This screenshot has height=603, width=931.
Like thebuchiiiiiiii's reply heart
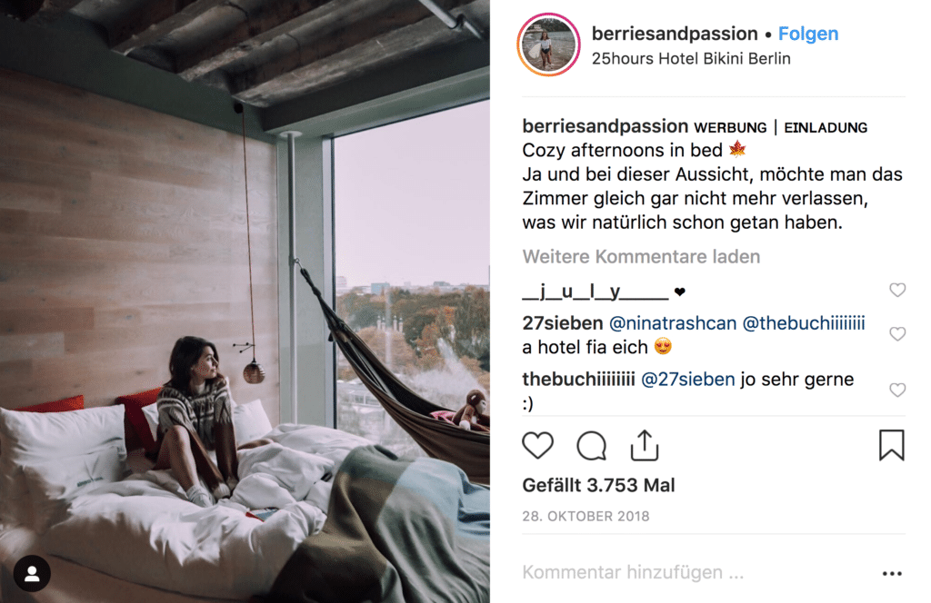897,390
